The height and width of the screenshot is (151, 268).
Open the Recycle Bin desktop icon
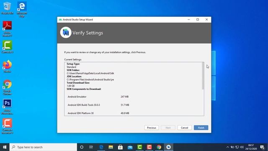(7, 8)
